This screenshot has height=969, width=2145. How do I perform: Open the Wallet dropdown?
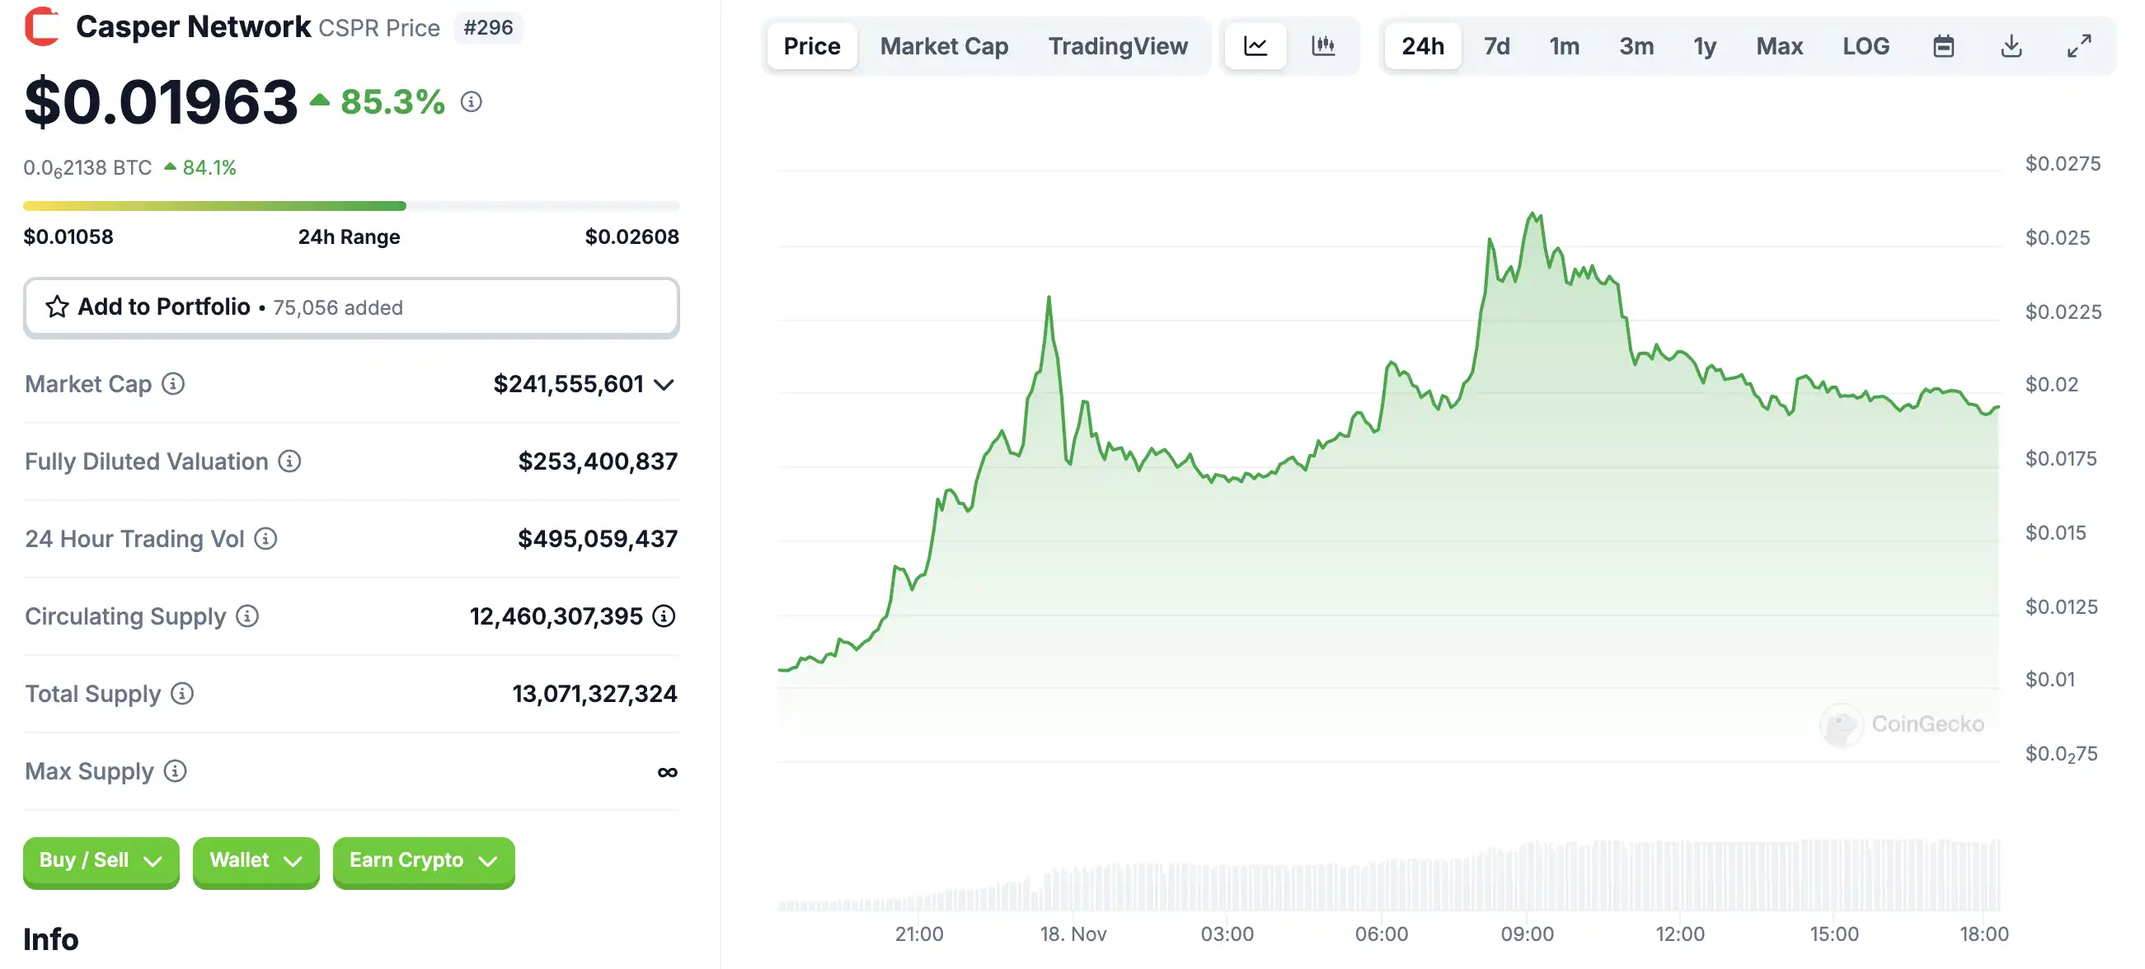point(256,861)
